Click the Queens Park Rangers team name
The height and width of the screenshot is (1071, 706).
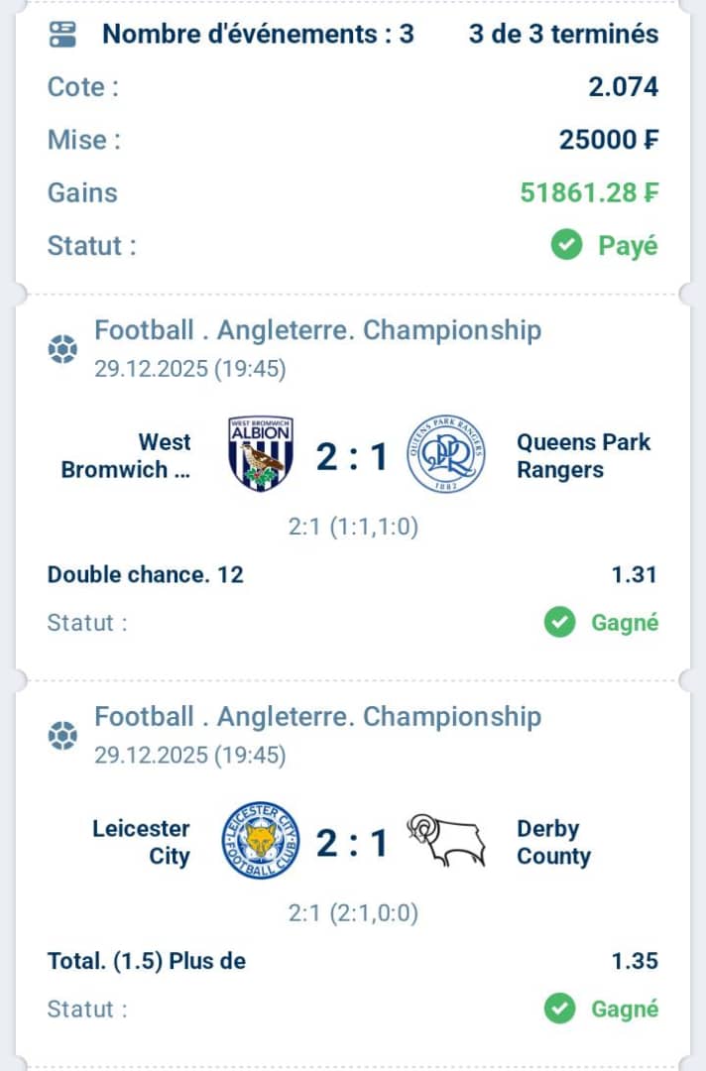583,455
